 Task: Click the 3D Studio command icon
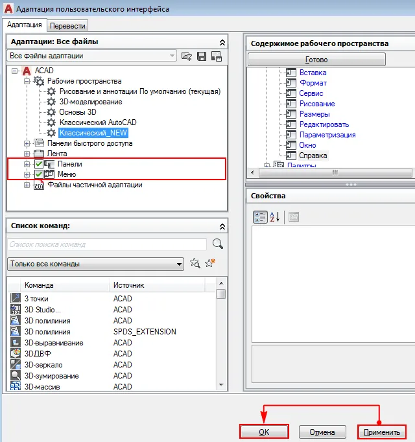point(15,309)
